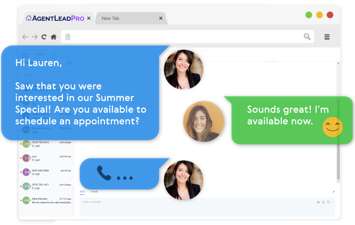Switch to the AgentLeadPro tab
Screen dimensions: 355x225
[x=56, y=18]
